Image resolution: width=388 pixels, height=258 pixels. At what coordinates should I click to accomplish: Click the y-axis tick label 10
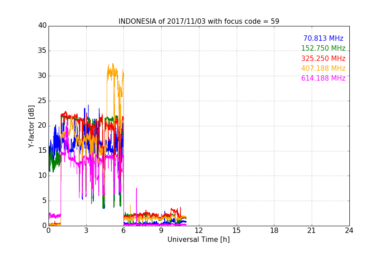(42, 176)
